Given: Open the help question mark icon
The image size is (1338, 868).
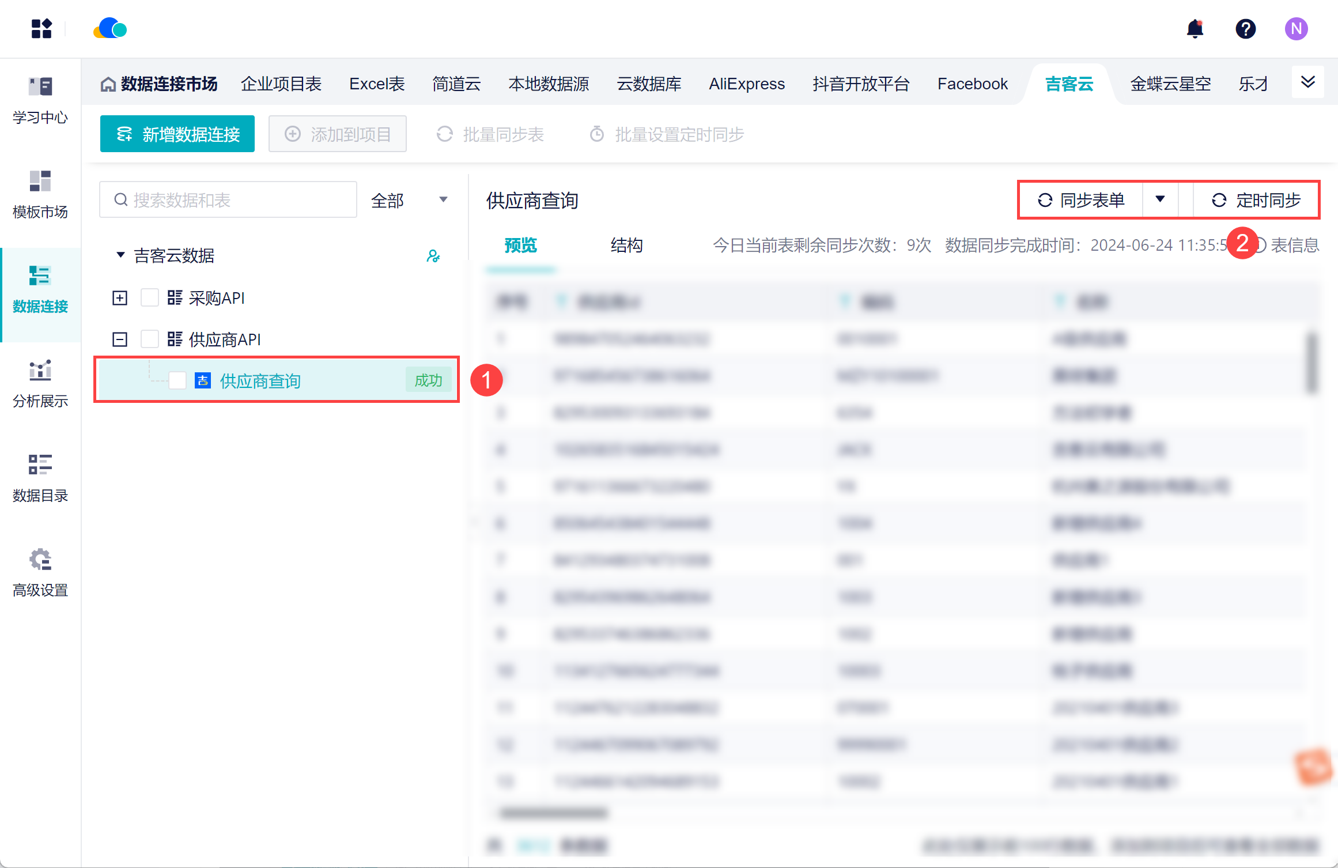Looking at the screenshot, I should pyautogui.click(x=1245, y=28).
